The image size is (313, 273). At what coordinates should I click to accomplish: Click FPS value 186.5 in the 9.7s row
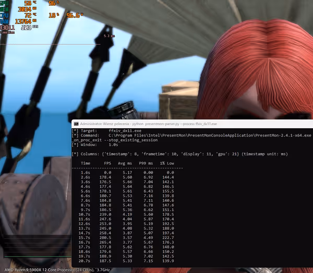(x=105, y=210)
